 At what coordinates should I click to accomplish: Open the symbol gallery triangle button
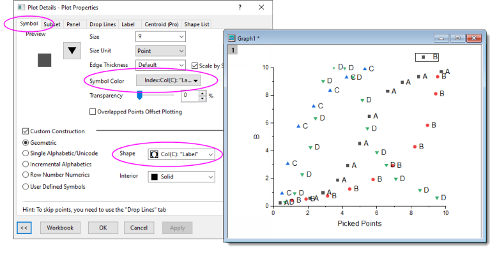(73, 49)
